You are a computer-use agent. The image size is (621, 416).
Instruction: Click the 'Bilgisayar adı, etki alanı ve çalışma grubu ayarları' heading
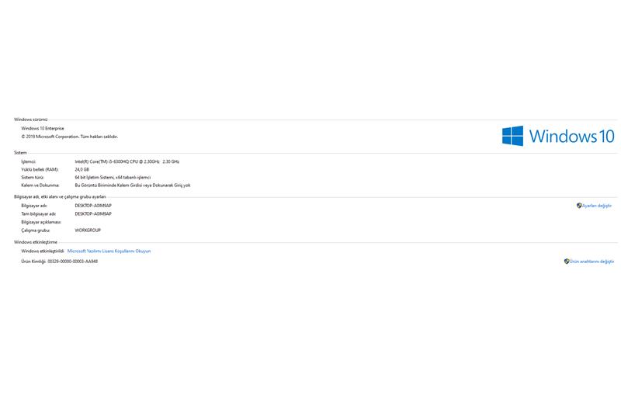click(60, 196)
